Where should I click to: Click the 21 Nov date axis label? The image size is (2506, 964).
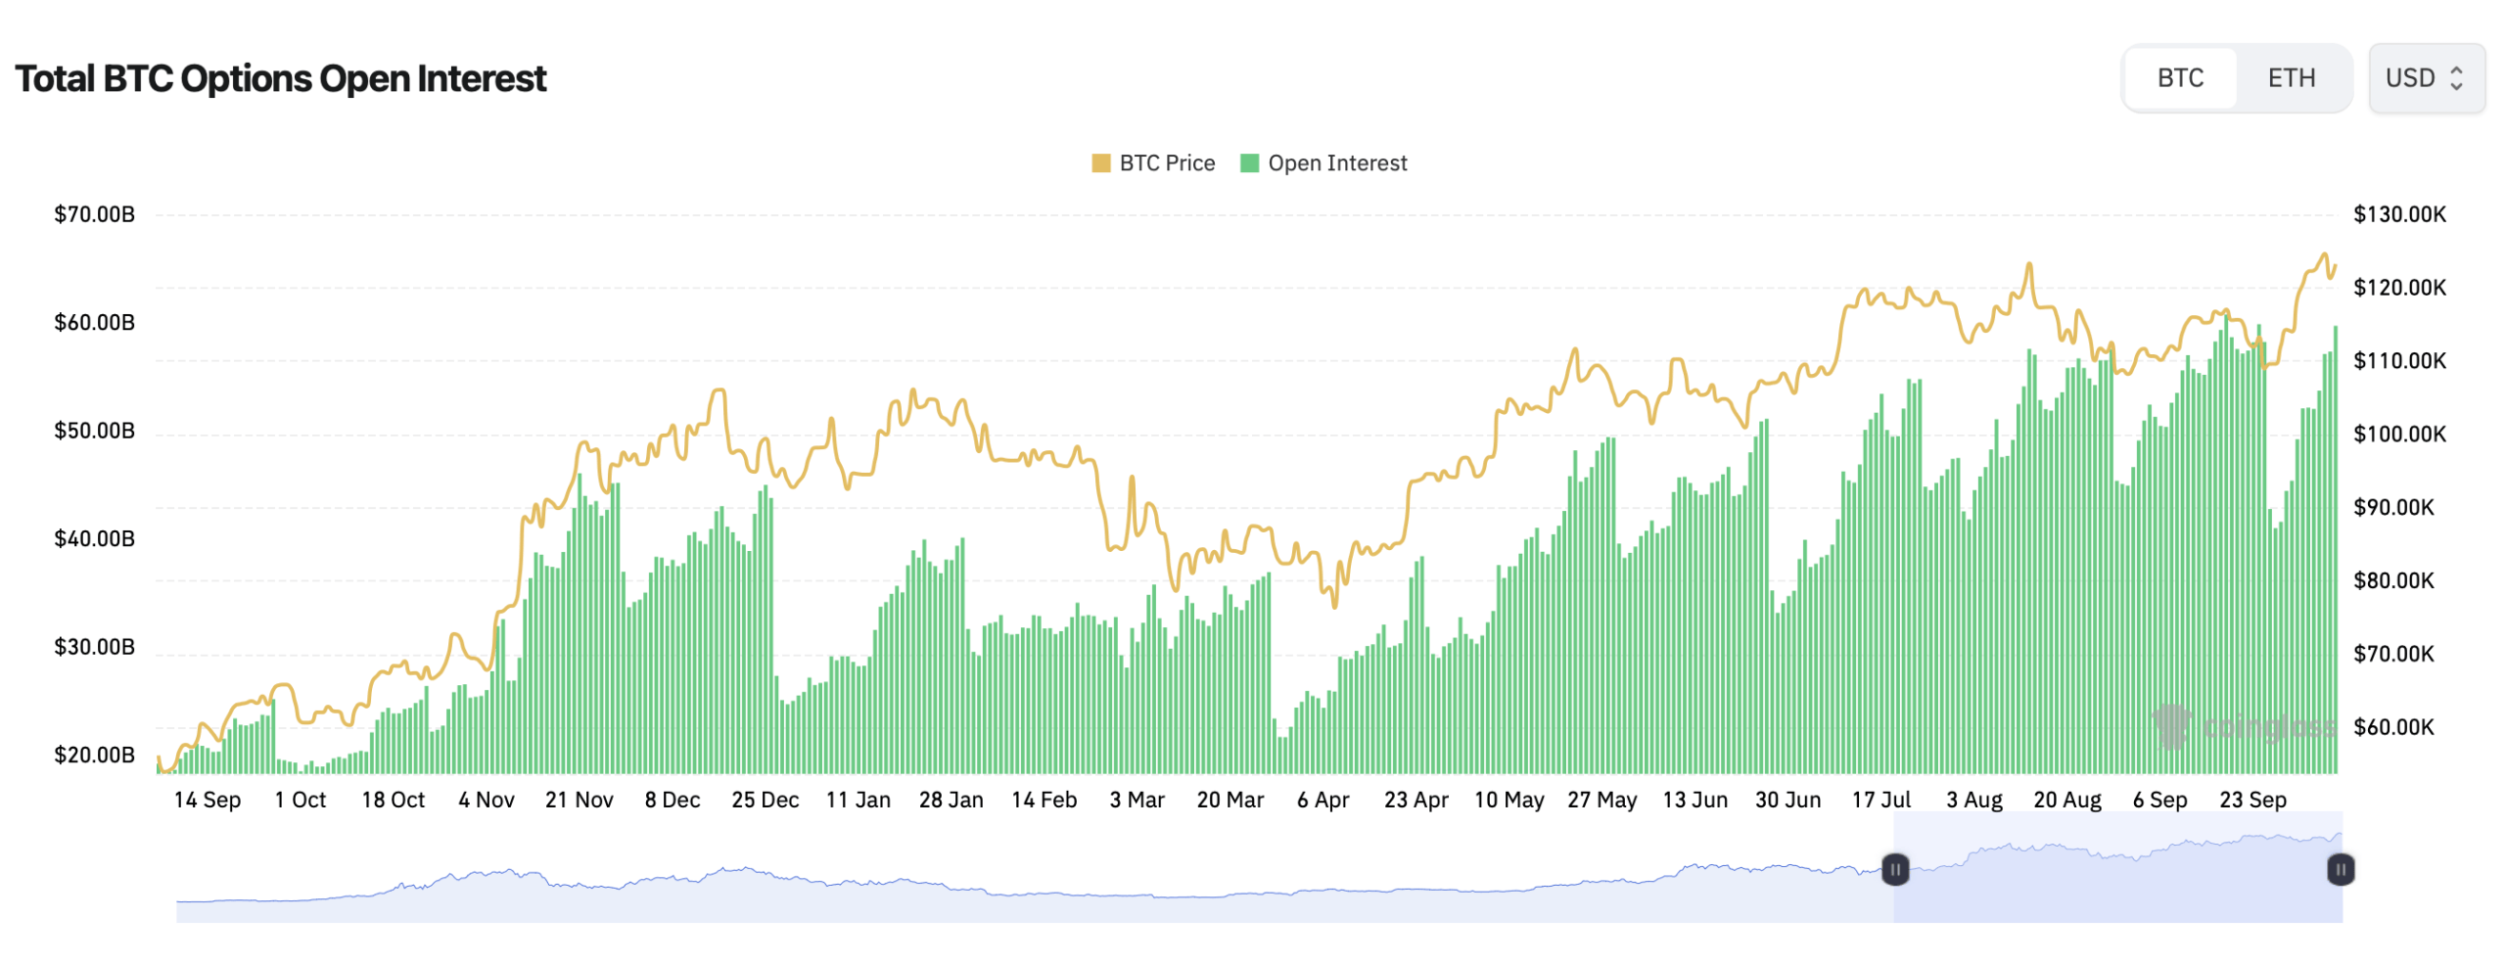click(x=579, y=800)
